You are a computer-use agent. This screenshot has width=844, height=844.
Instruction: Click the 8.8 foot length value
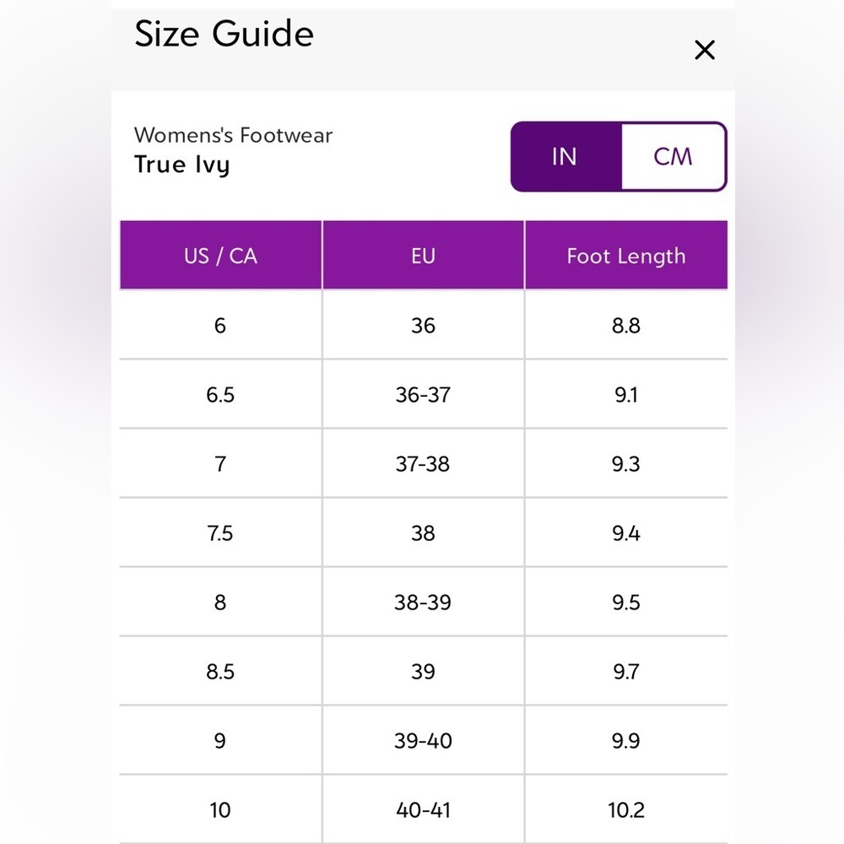tap(626, 326)
